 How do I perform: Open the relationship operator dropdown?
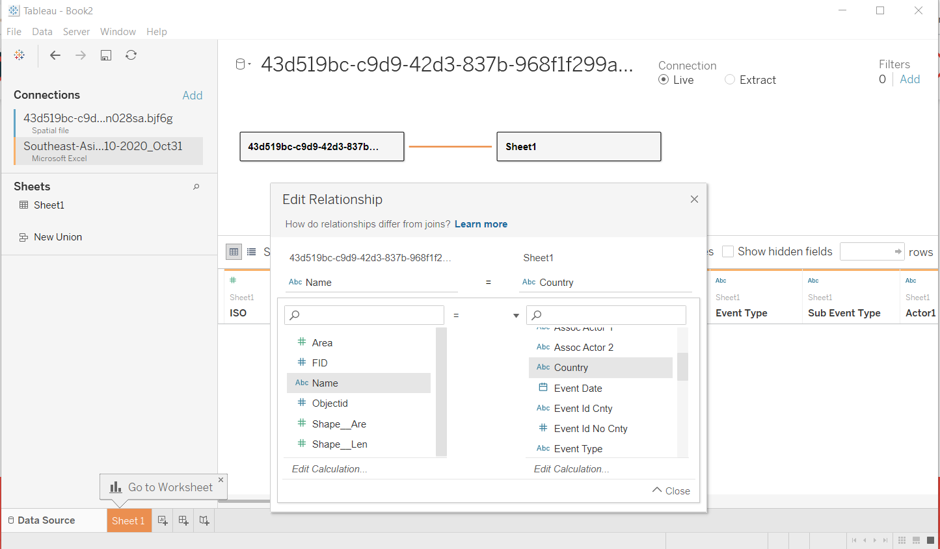pyautogui.click(x=516, y=316)
